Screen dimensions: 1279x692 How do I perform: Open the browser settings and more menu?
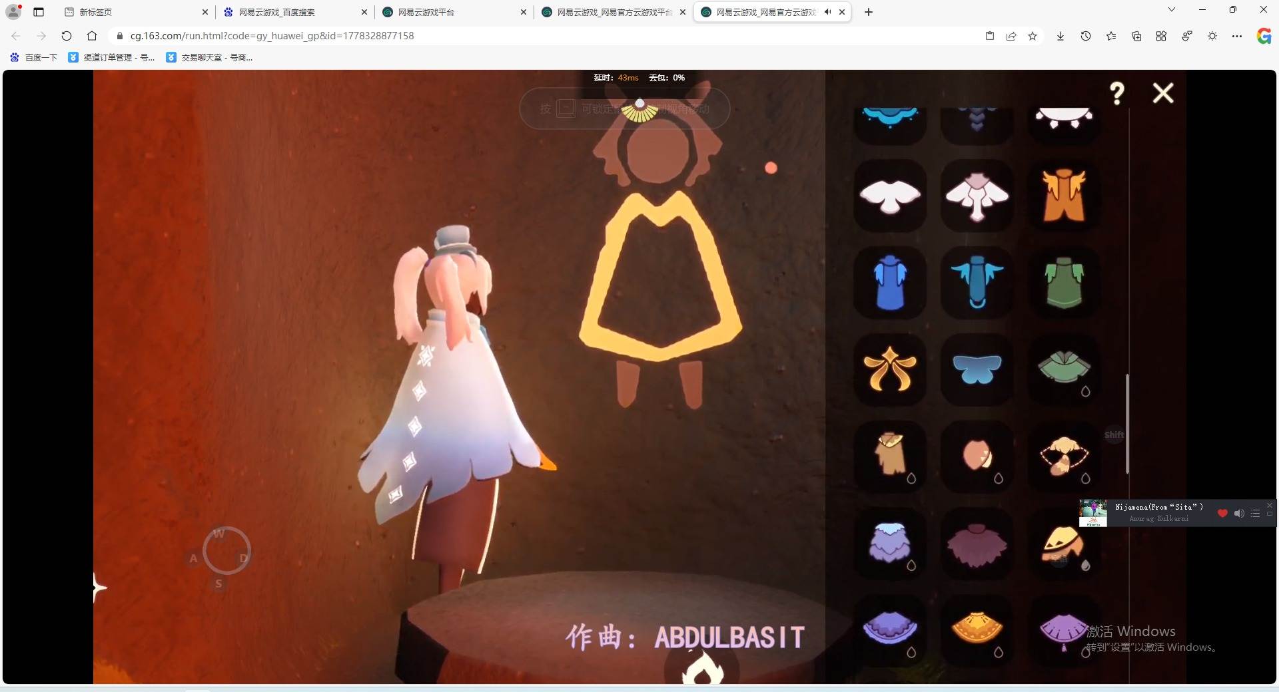1237,36
